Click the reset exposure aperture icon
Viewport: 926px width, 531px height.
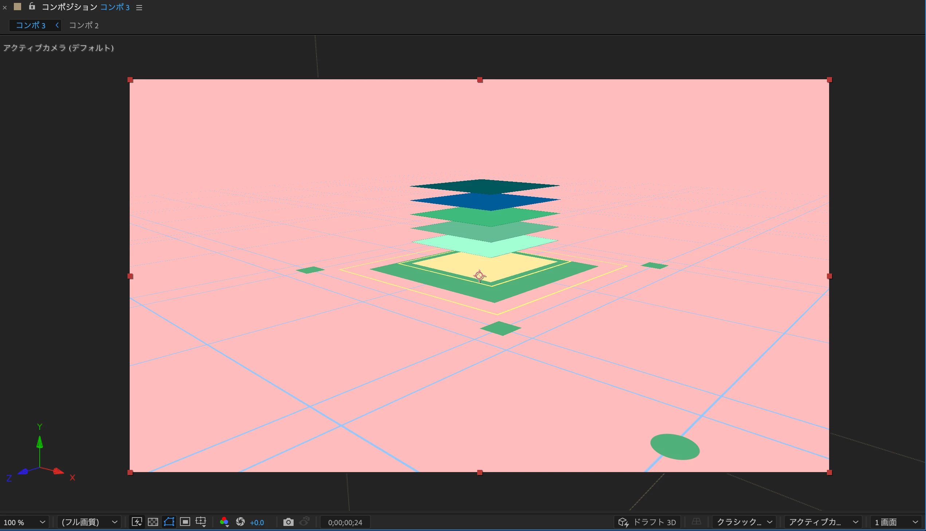[240, 522]
